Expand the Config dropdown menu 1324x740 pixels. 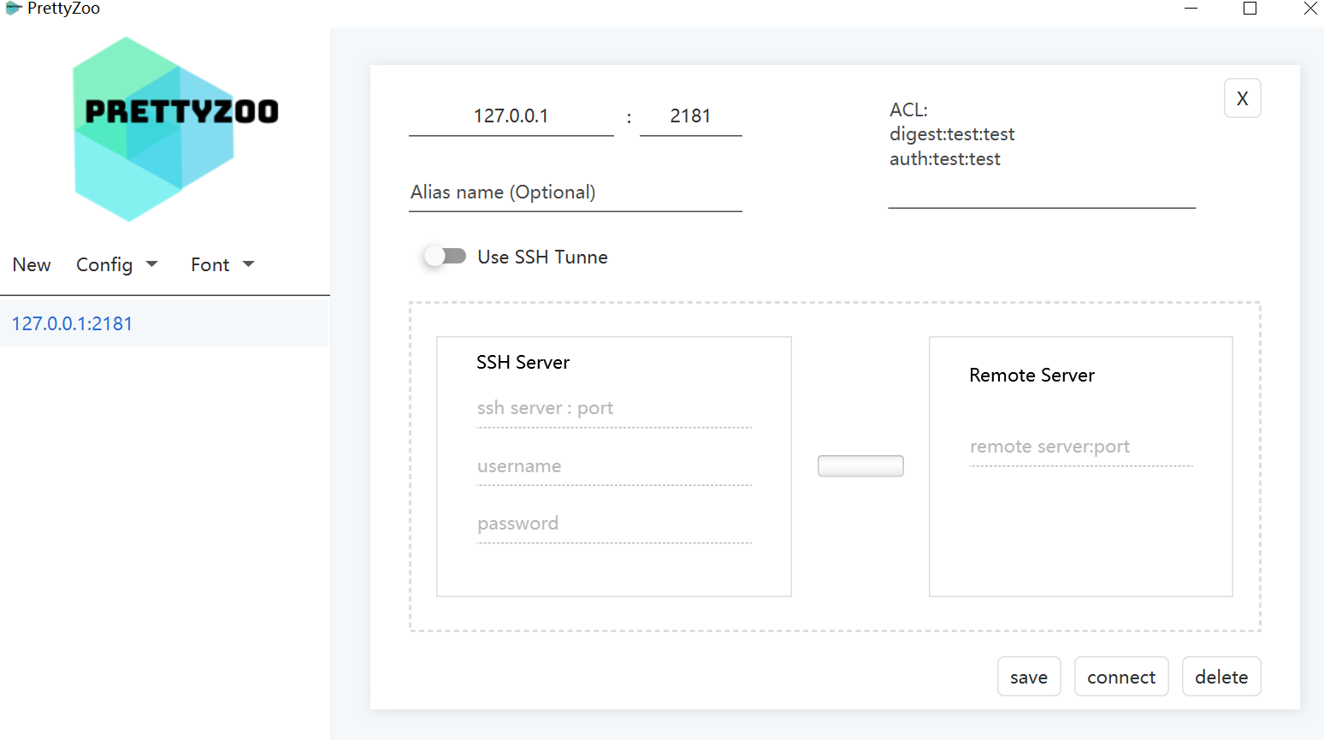click(116, 264)
